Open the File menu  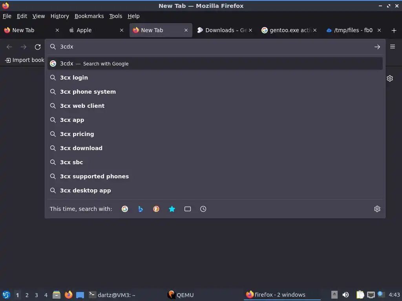(7, 16)
